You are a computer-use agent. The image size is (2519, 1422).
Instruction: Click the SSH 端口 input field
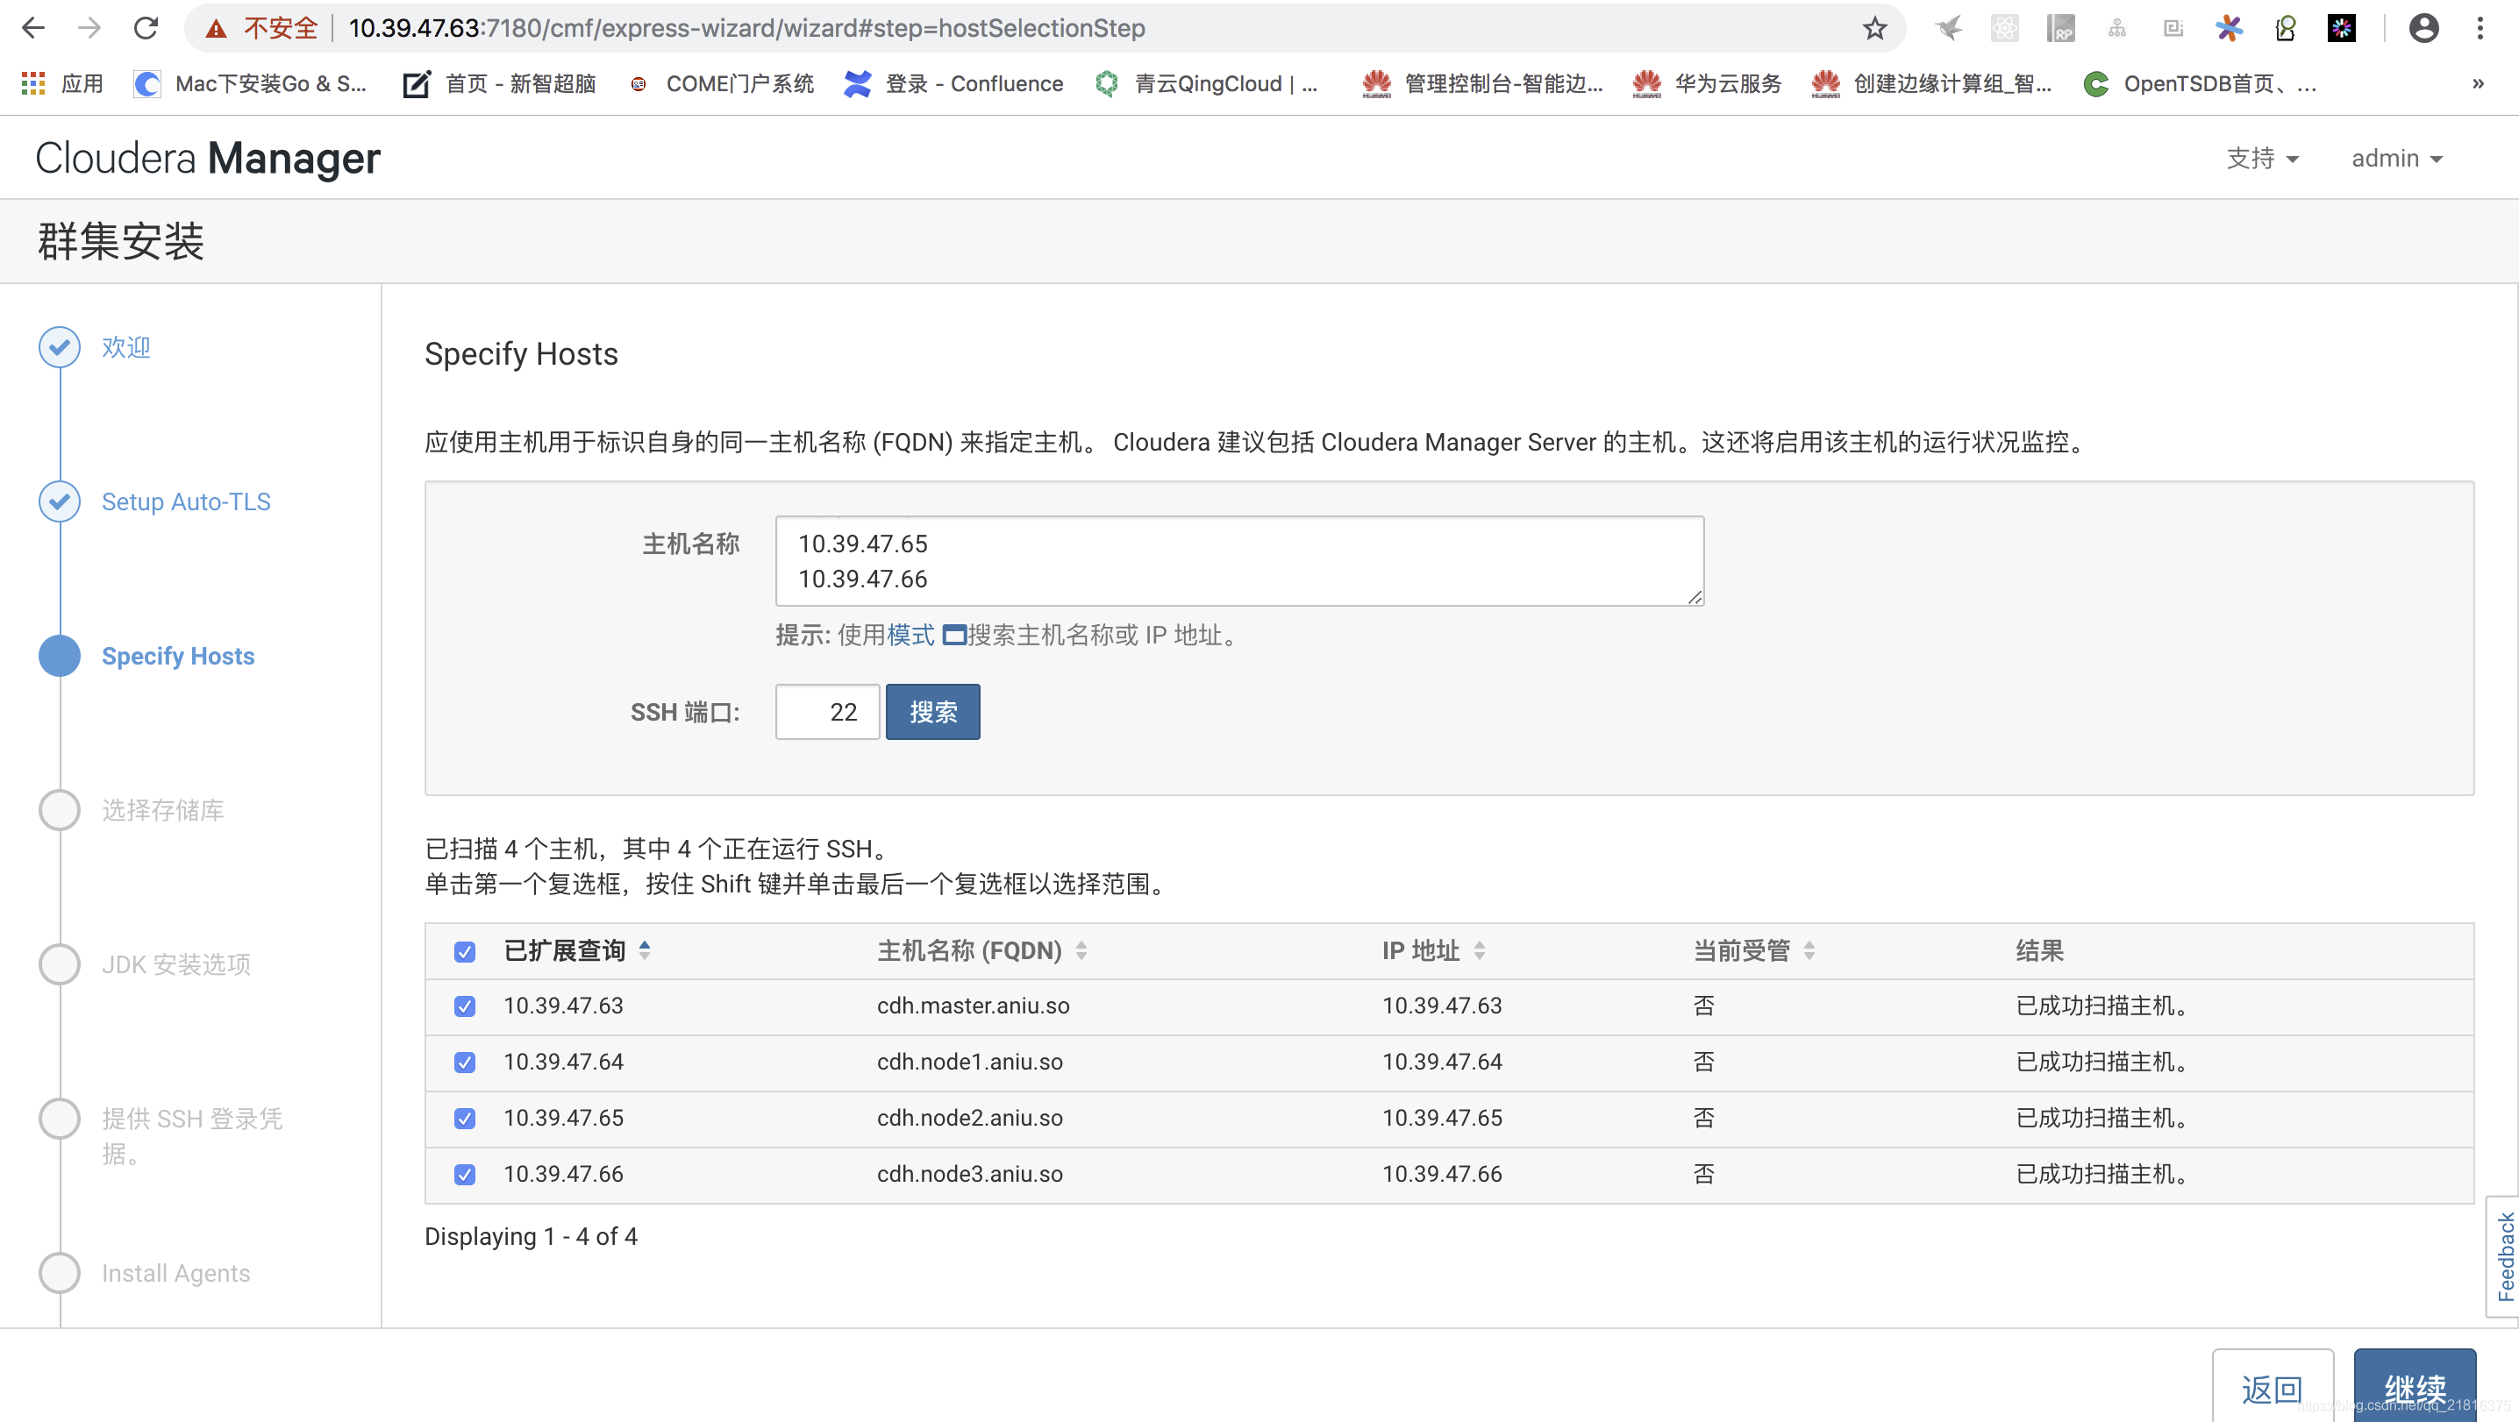pos(827,712)
